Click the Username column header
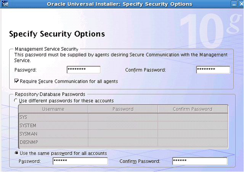 coord(53,109)
